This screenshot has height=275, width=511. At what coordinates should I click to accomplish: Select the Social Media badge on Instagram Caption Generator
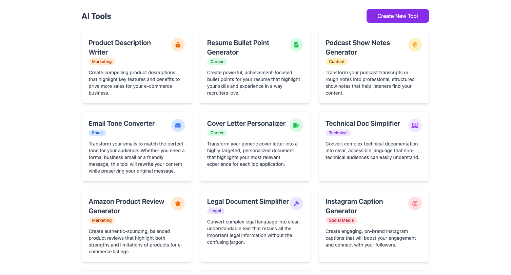point(341,220)
